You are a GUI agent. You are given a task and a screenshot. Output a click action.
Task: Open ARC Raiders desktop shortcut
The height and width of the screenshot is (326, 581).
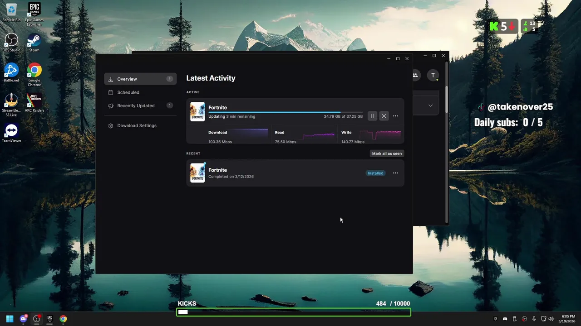(x=34, y=103)
